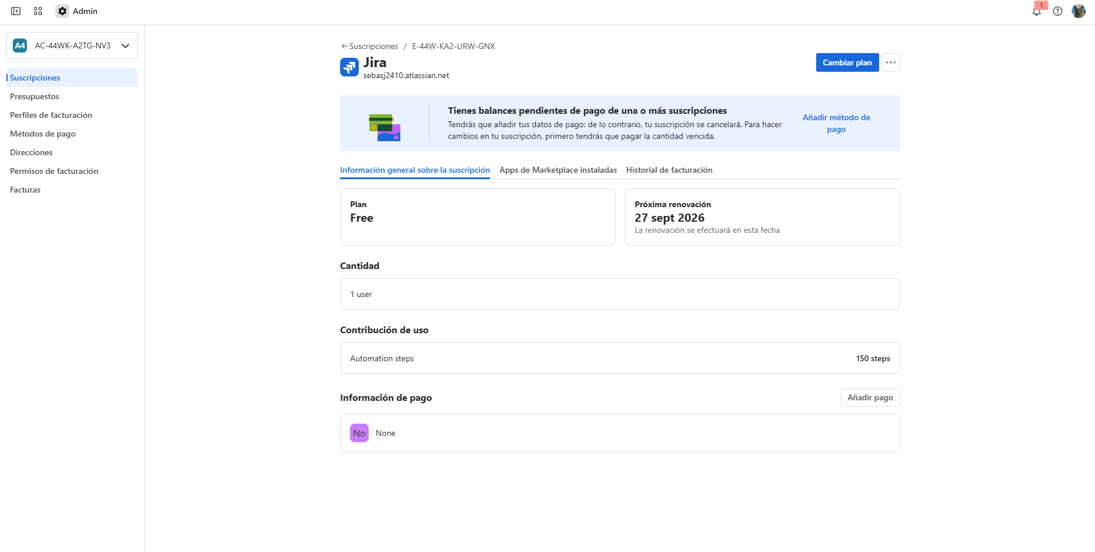Open Direcciones in the sidebar

click(x=72, y=152)
